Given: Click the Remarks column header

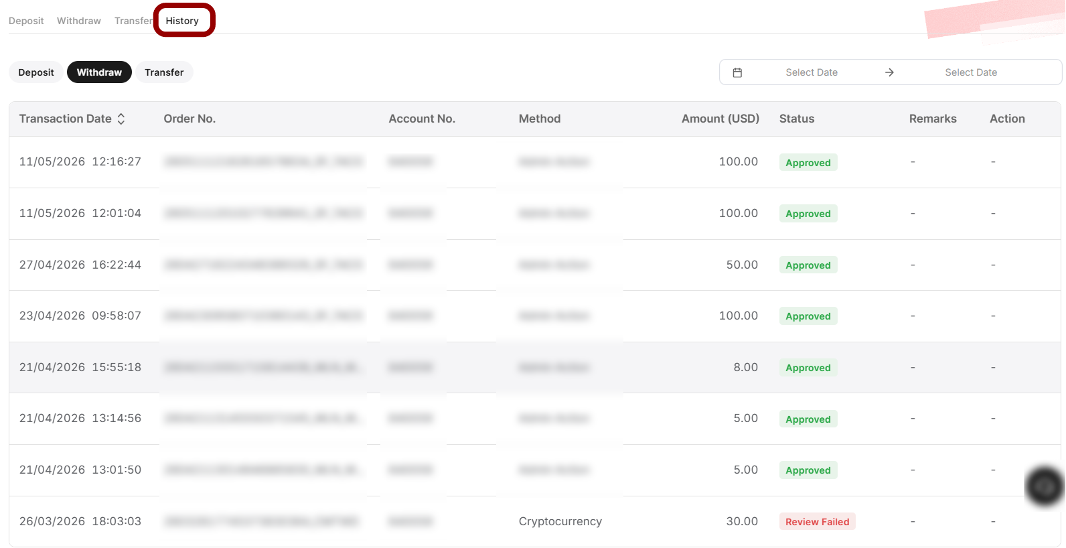Looking at the screenshot, I should pyautogui.click(x=933, y=119).
